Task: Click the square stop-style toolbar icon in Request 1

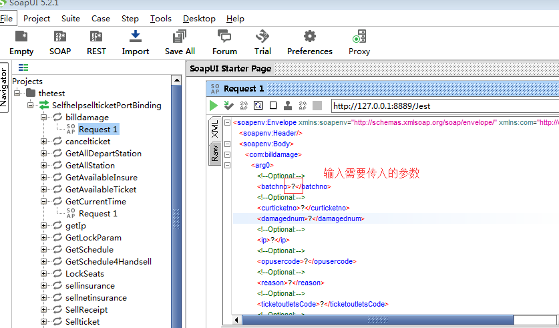Action: 273,106
